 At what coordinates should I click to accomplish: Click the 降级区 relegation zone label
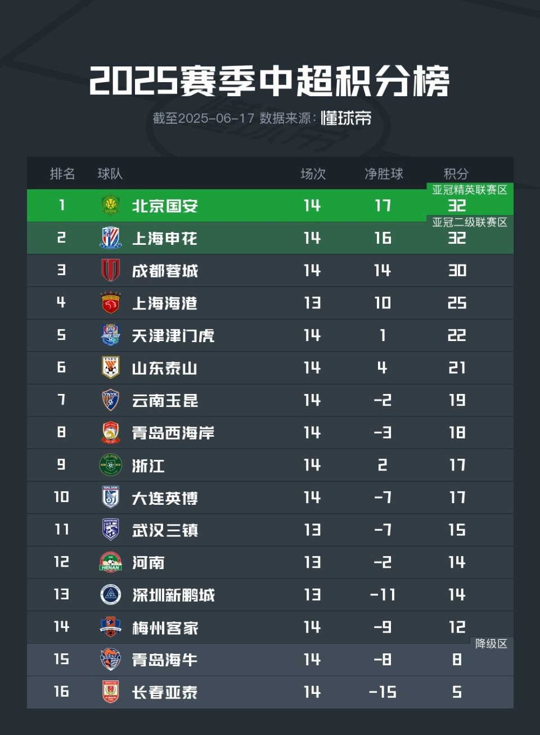click(x=491, y=644)
